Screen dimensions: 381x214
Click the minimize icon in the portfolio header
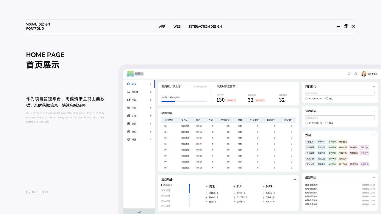point(338,26)
